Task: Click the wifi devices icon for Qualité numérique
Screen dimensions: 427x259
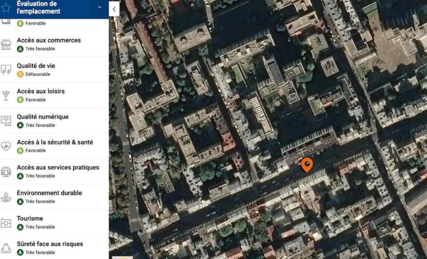Action: pyautogui.click(x=6, y=121)
